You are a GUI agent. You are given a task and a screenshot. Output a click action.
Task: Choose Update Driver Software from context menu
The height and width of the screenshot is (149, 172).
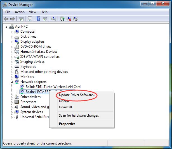(77, 95)
